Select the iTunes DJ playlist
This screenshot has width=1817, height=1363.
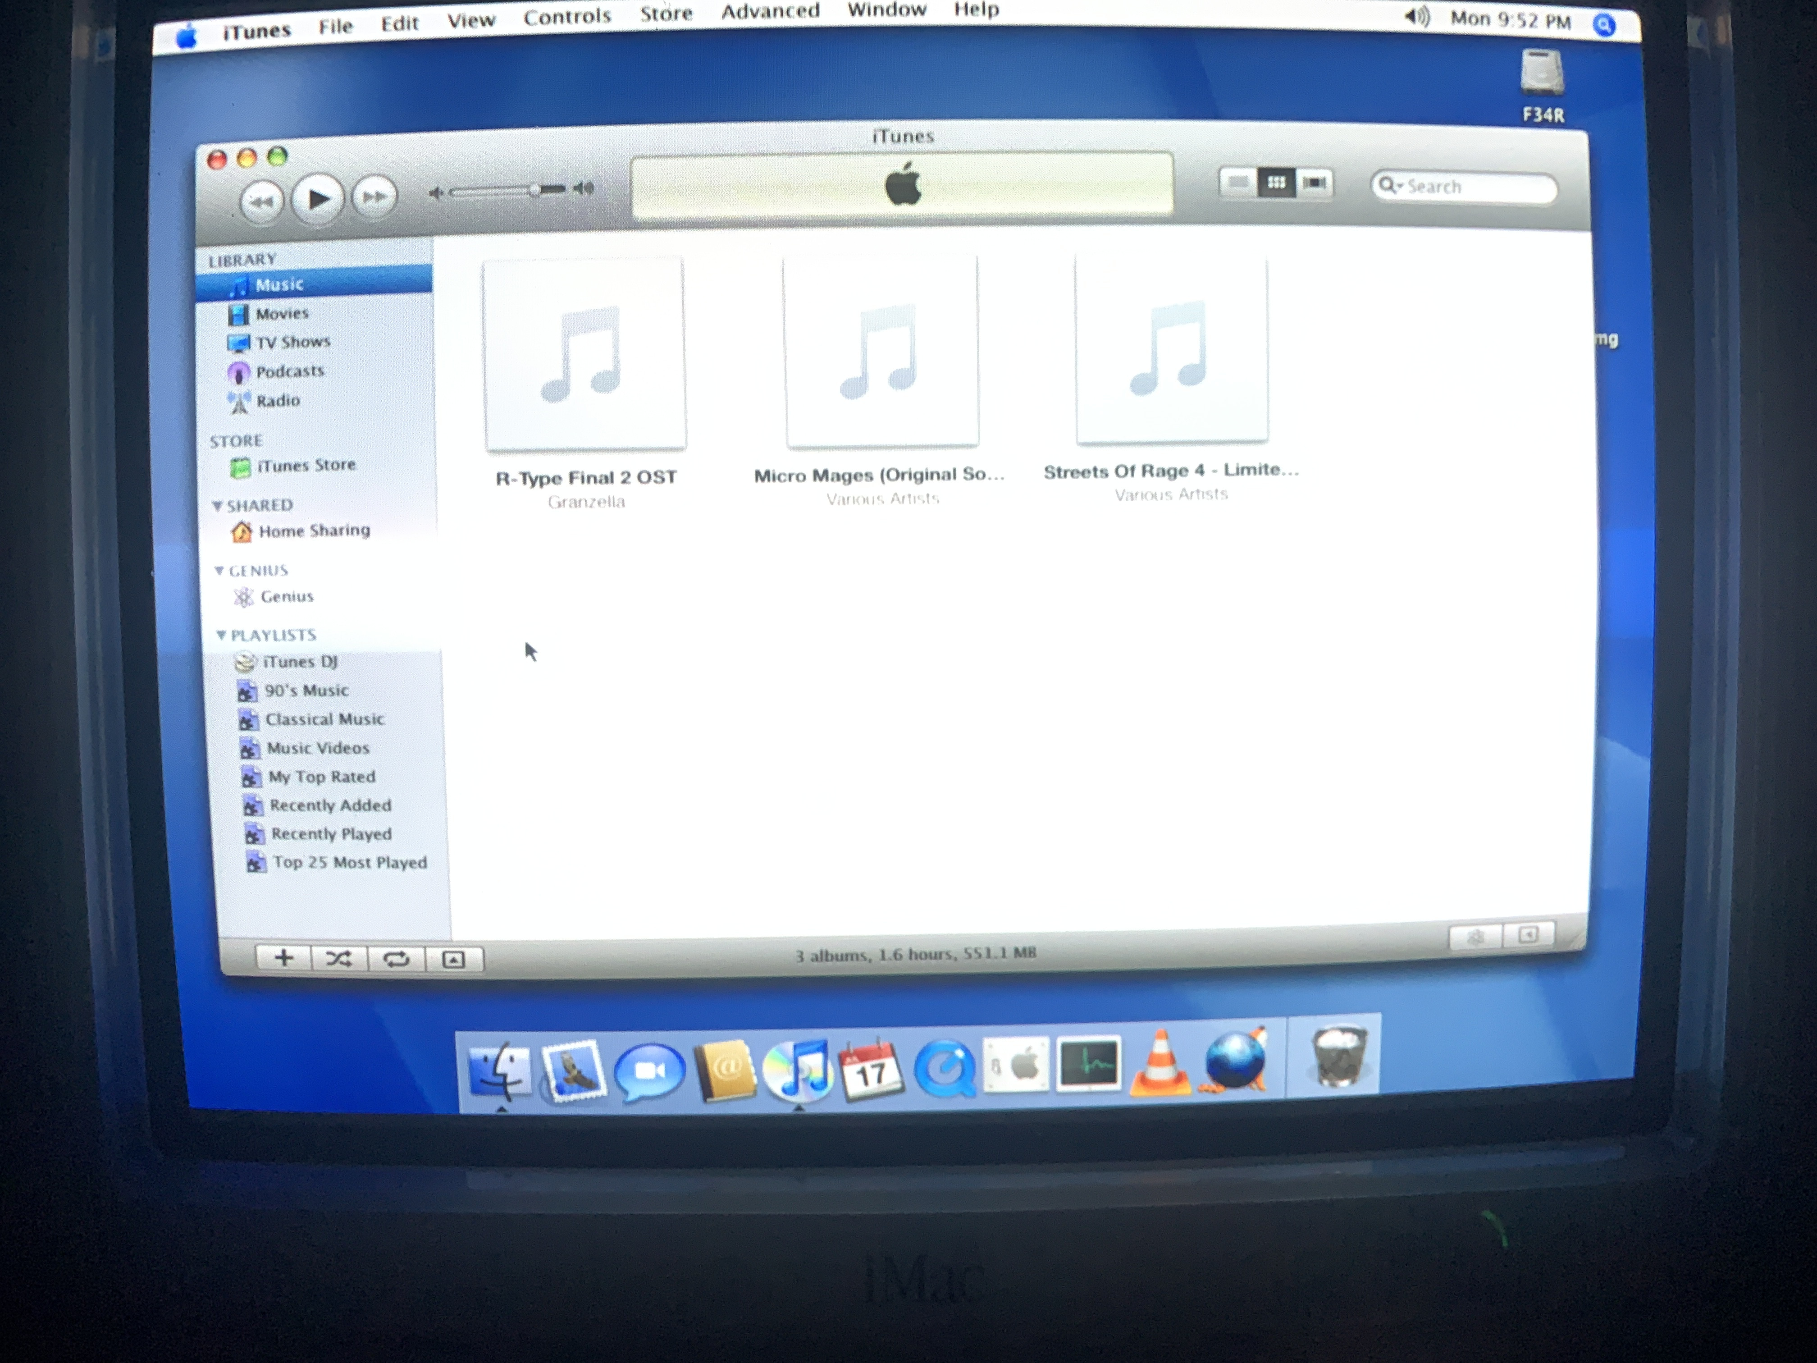point(299,661)
